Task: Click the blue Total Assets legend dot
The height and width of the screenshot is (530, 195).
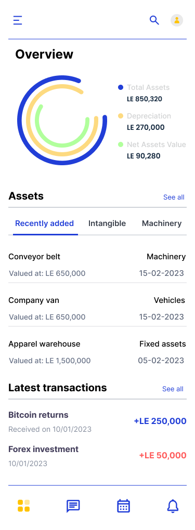Action: click(x=121, y=87)
